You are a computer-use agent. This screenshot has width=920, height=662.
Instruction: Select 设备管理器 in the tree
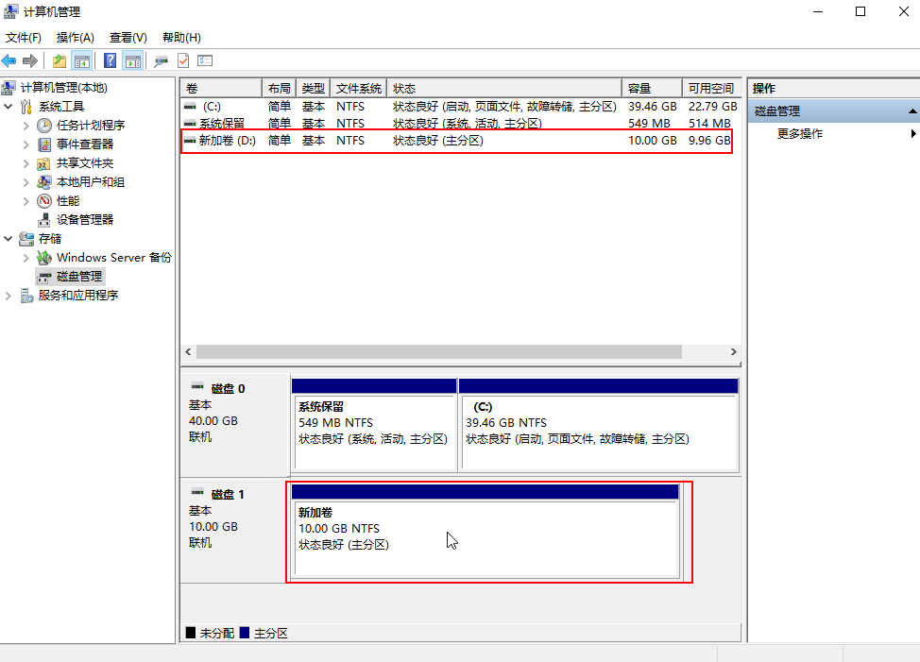(85, 220)
